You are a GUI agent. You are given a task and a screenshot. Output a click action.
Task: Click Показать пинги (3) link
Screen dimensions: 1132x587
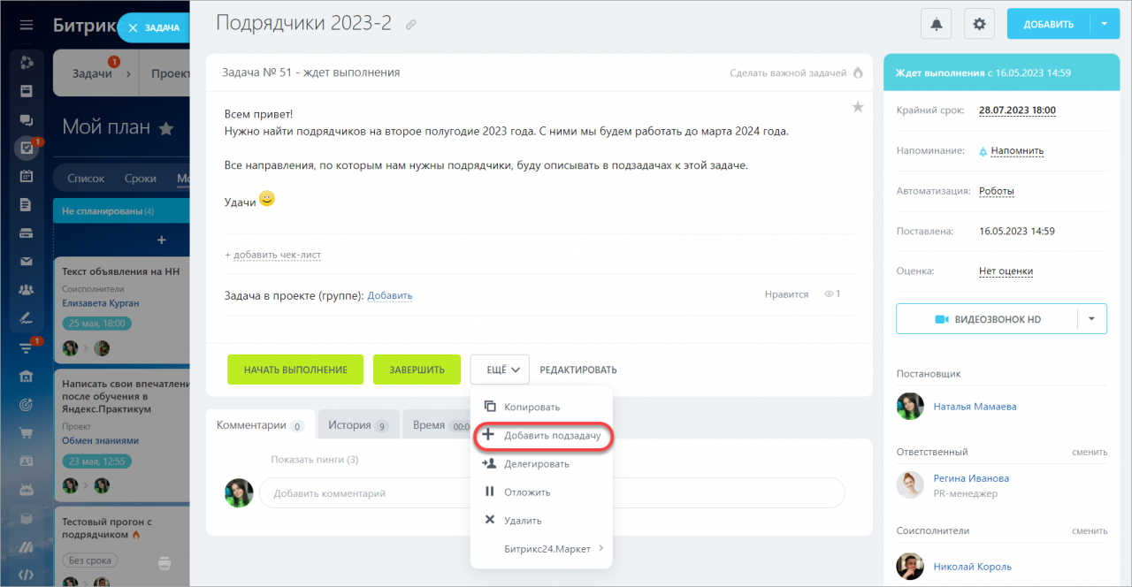[315, 460]
